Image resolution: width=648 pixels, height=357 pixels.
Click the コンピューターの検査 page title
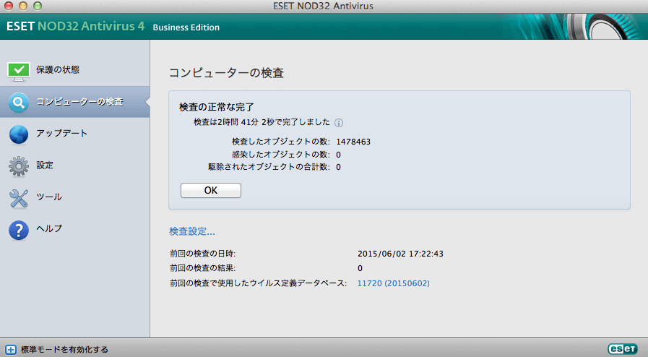(x=226, y=73)
